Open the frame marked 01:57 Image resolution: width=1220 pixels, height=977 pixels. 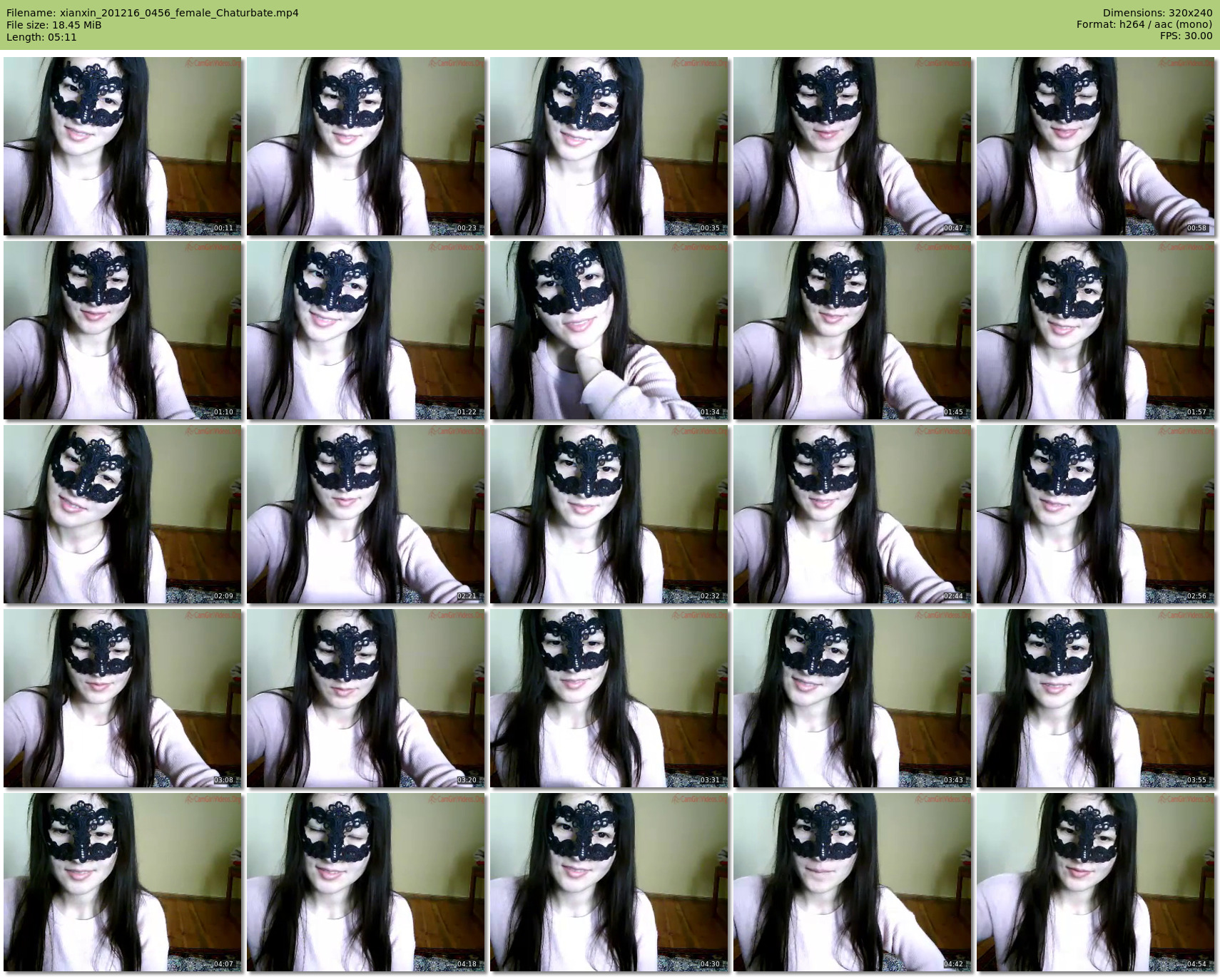[x=1095, y=330]
